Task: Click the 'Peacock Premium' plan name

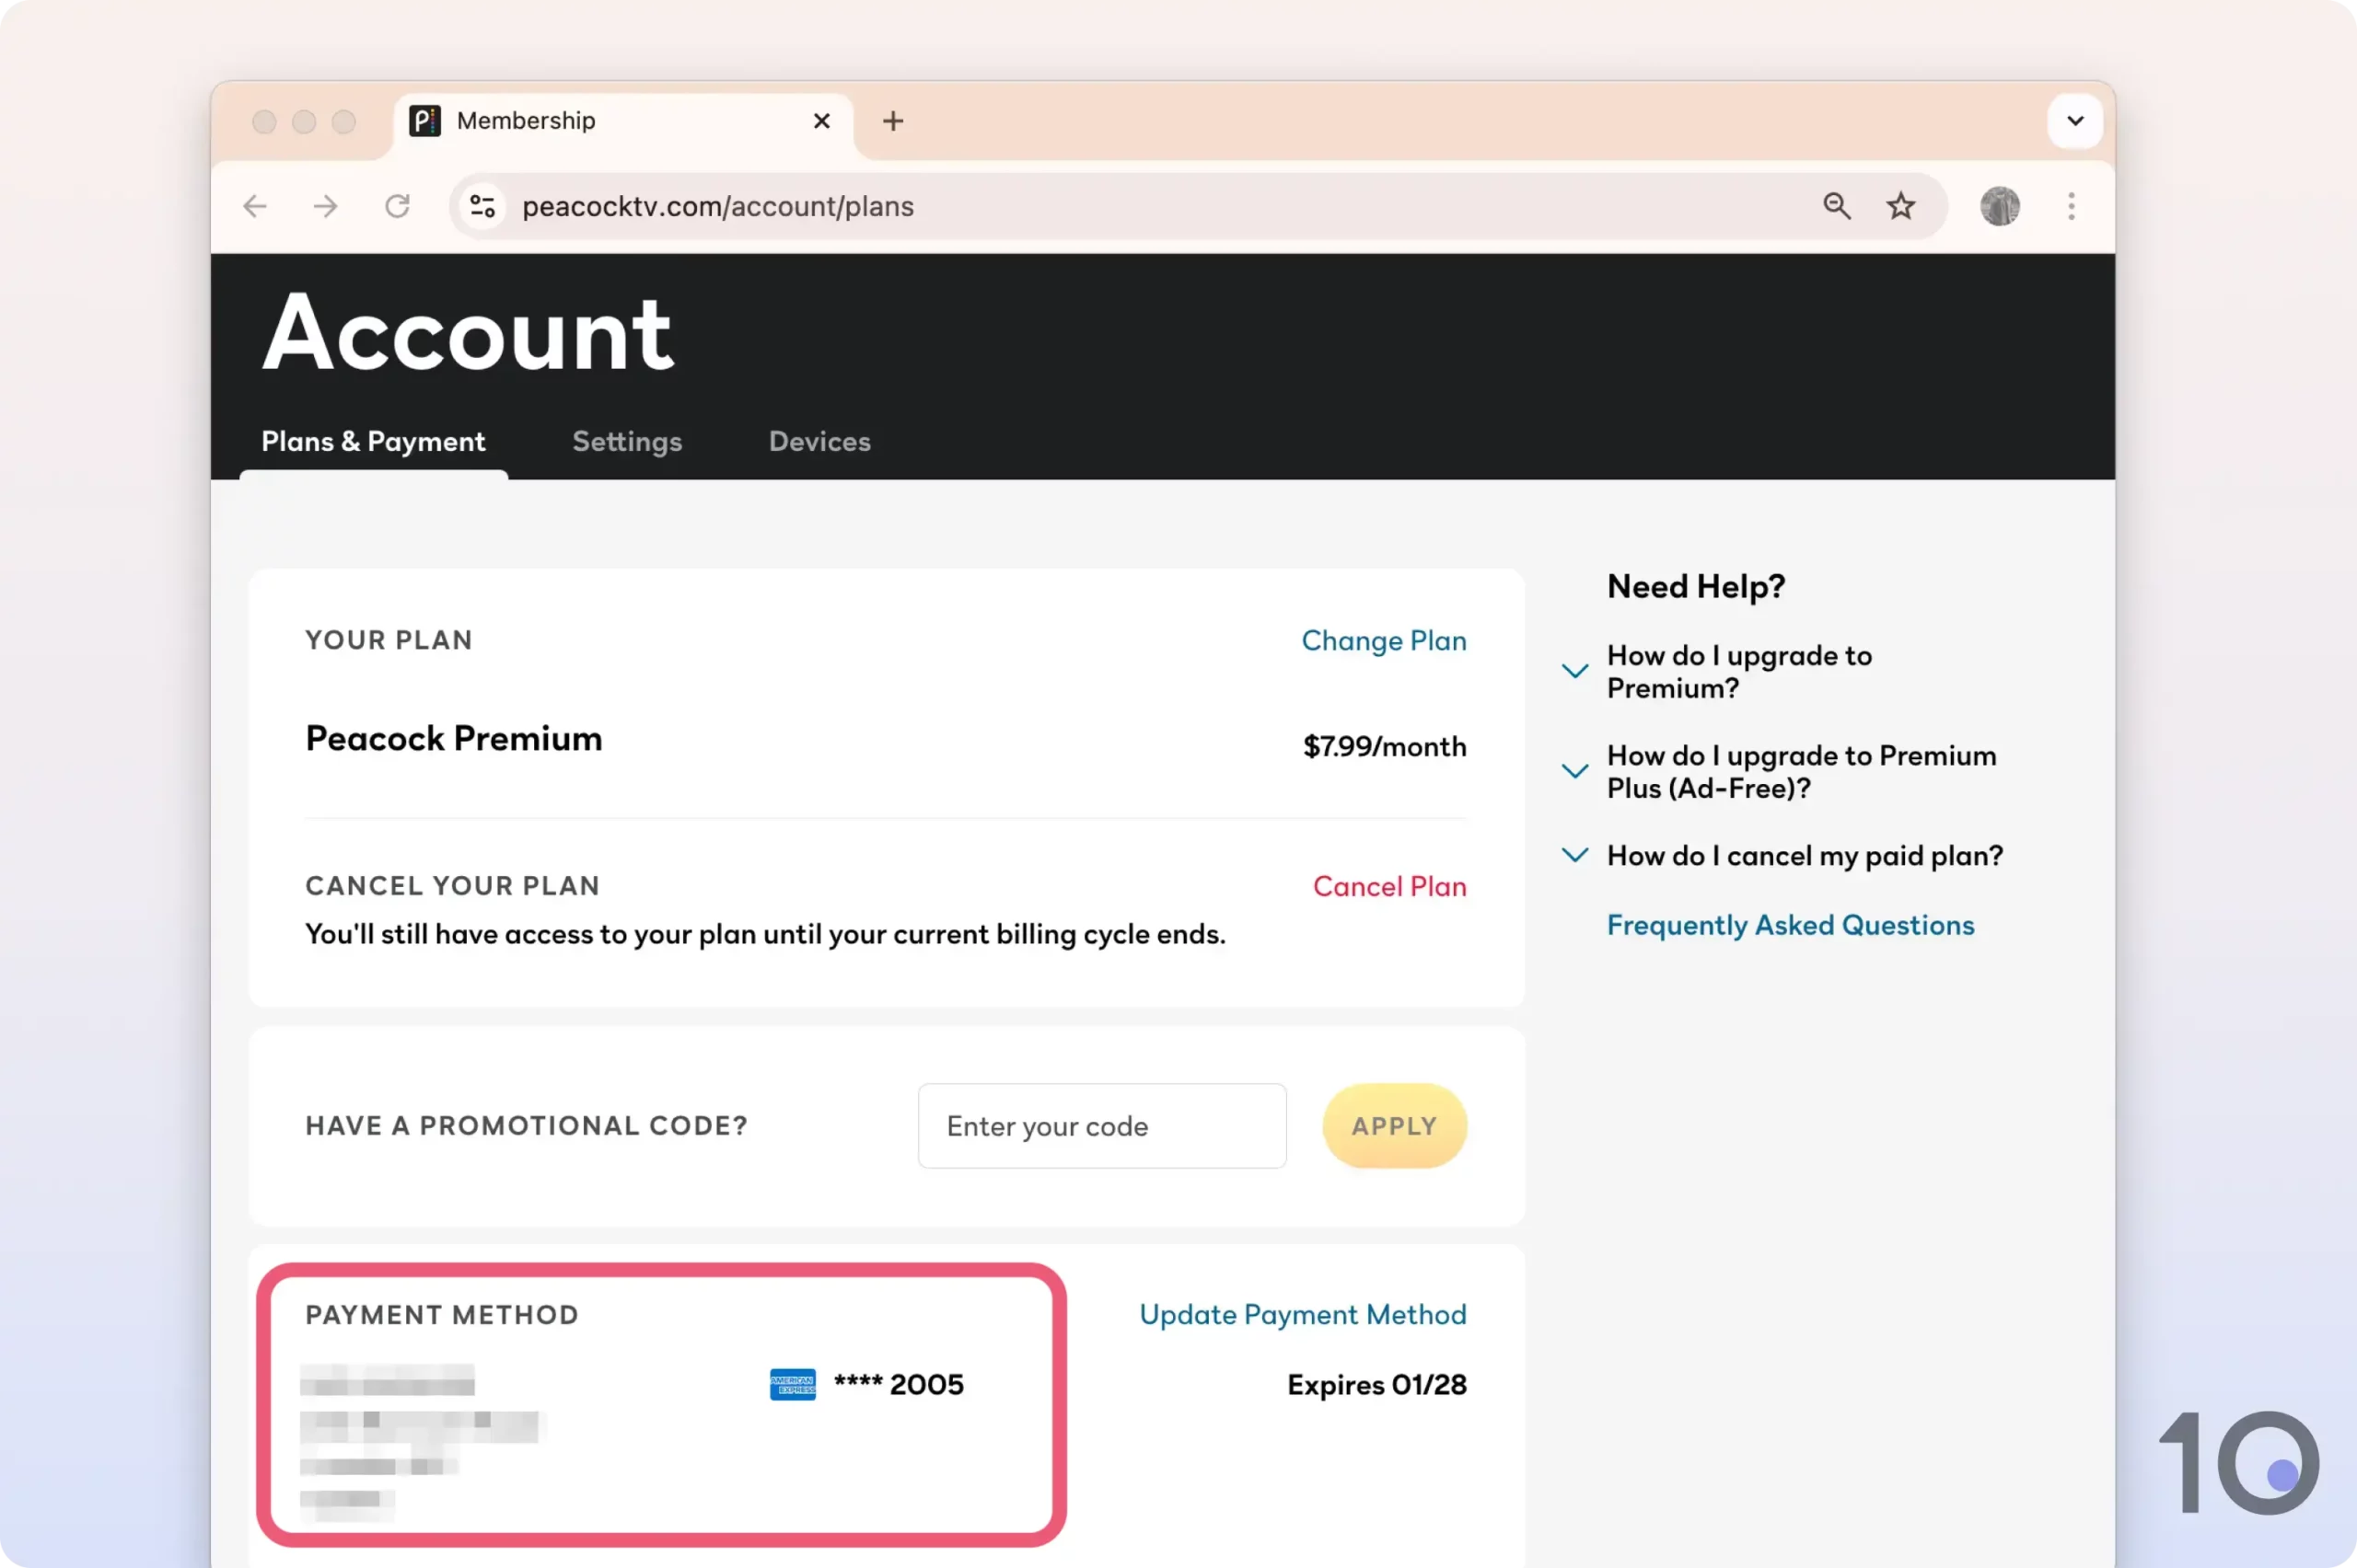Action: 454,738
